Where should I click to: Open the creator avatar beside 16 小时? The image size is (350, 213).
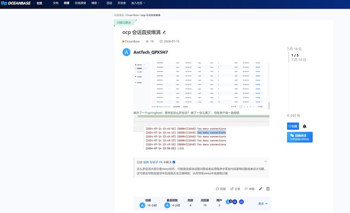coord(142,205)
